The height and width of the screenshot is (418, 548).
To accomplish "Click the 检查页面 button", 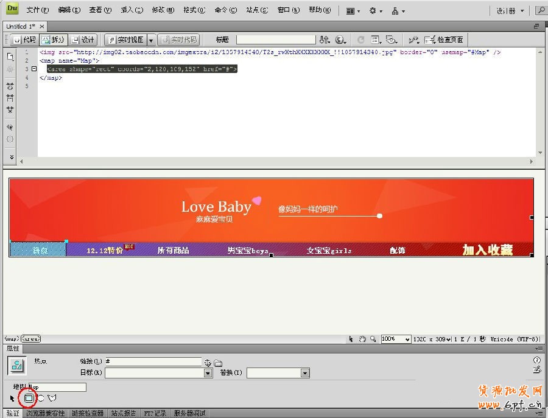I will point(444,40).
